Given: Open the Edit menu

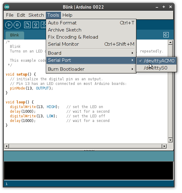Looking at the screenshot, I should tap(21, 15).
